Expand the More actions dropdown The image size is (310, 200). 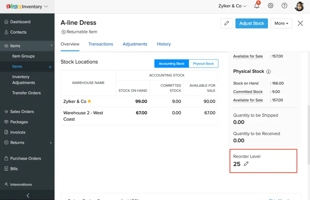tap(281, 23)
